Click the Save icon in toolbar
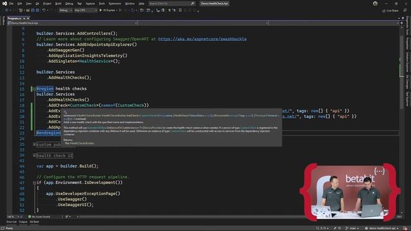The width and height of the screenshot is (411, 231). pyautogui.click(x=33, y=10)
